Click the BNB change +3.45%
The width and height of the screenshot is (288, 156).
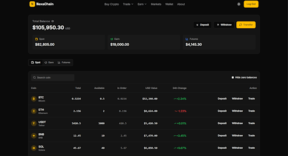tap(181, 136)
